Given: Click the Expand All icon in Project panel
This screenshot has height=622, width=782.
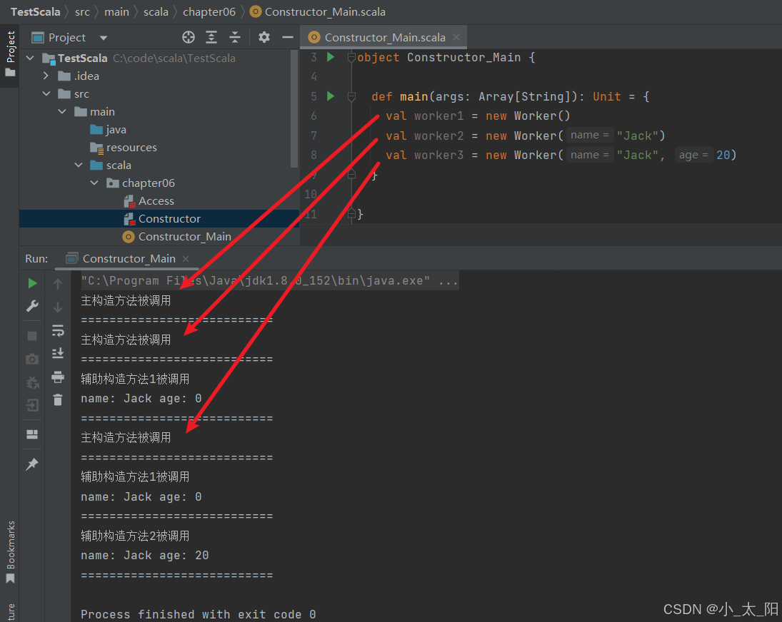Looking at the screenshot, I should tap(211, 37).
